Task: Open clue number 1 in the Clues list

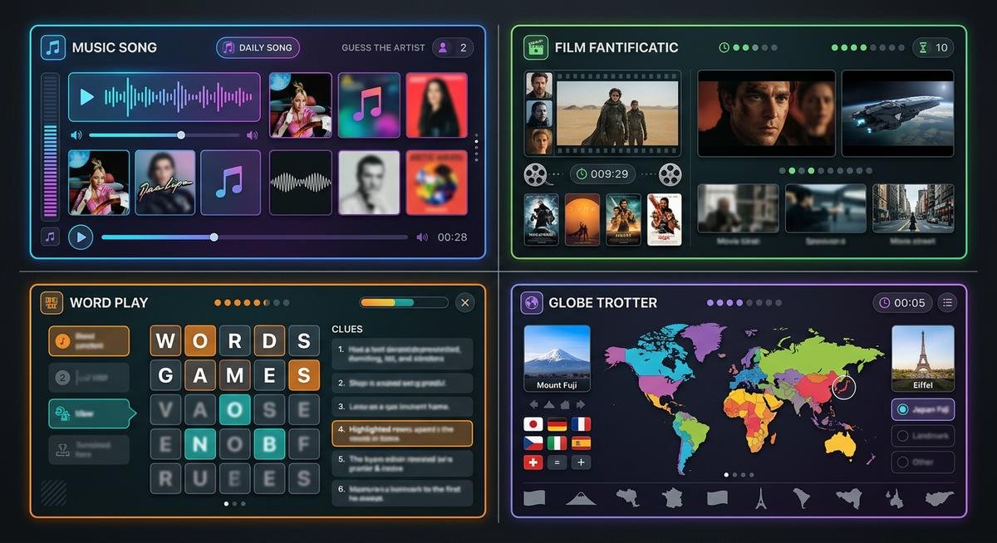Action: click(402, 355)
